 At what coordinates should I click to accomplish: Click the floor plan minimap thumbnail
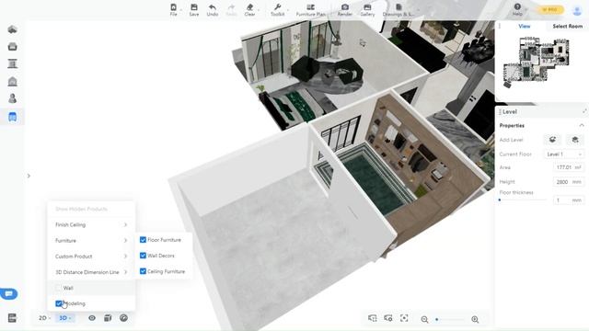point(536,62)
